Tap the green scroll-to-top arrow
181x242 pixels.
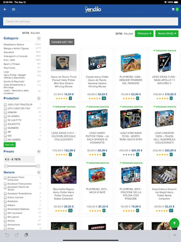174,223
